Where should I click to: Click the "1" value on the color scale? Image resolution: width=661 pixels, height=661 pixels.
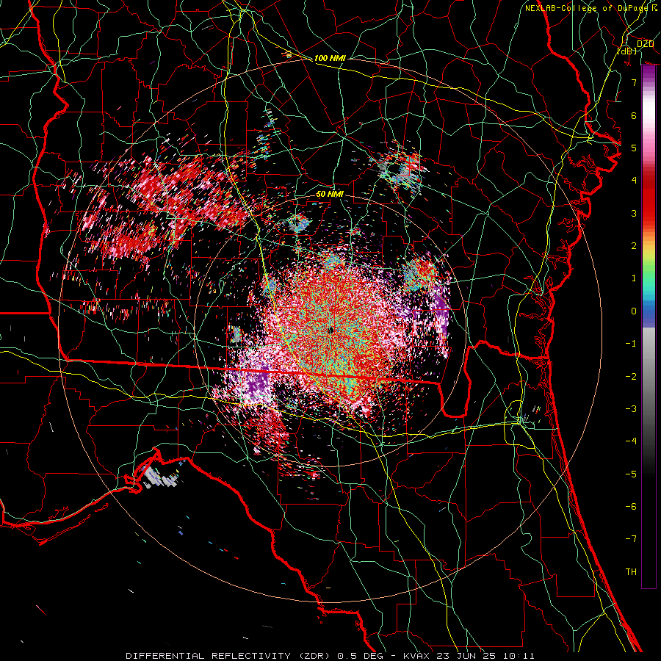[x=634, y=278]
